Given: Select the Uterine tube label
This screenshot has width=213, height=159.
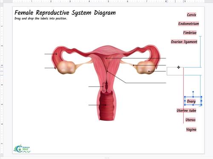Looking at the screenshot, I should pos(186,110).
